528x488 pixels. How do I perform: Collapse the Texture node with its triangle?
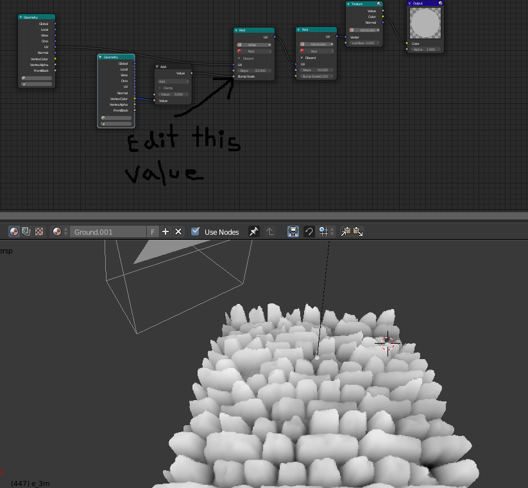(348, 4)
